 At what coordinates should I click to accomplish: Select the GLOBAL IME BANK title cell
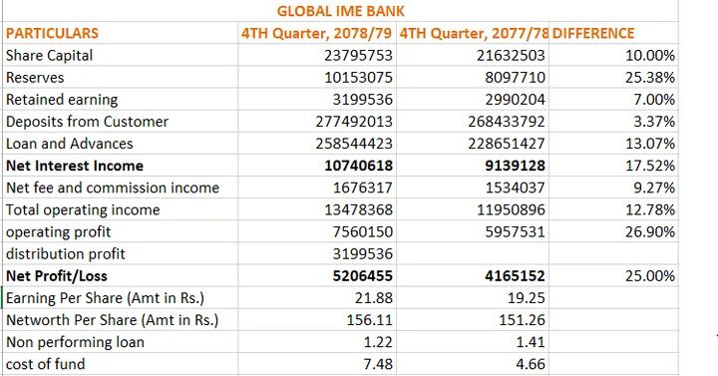point(340,11)
